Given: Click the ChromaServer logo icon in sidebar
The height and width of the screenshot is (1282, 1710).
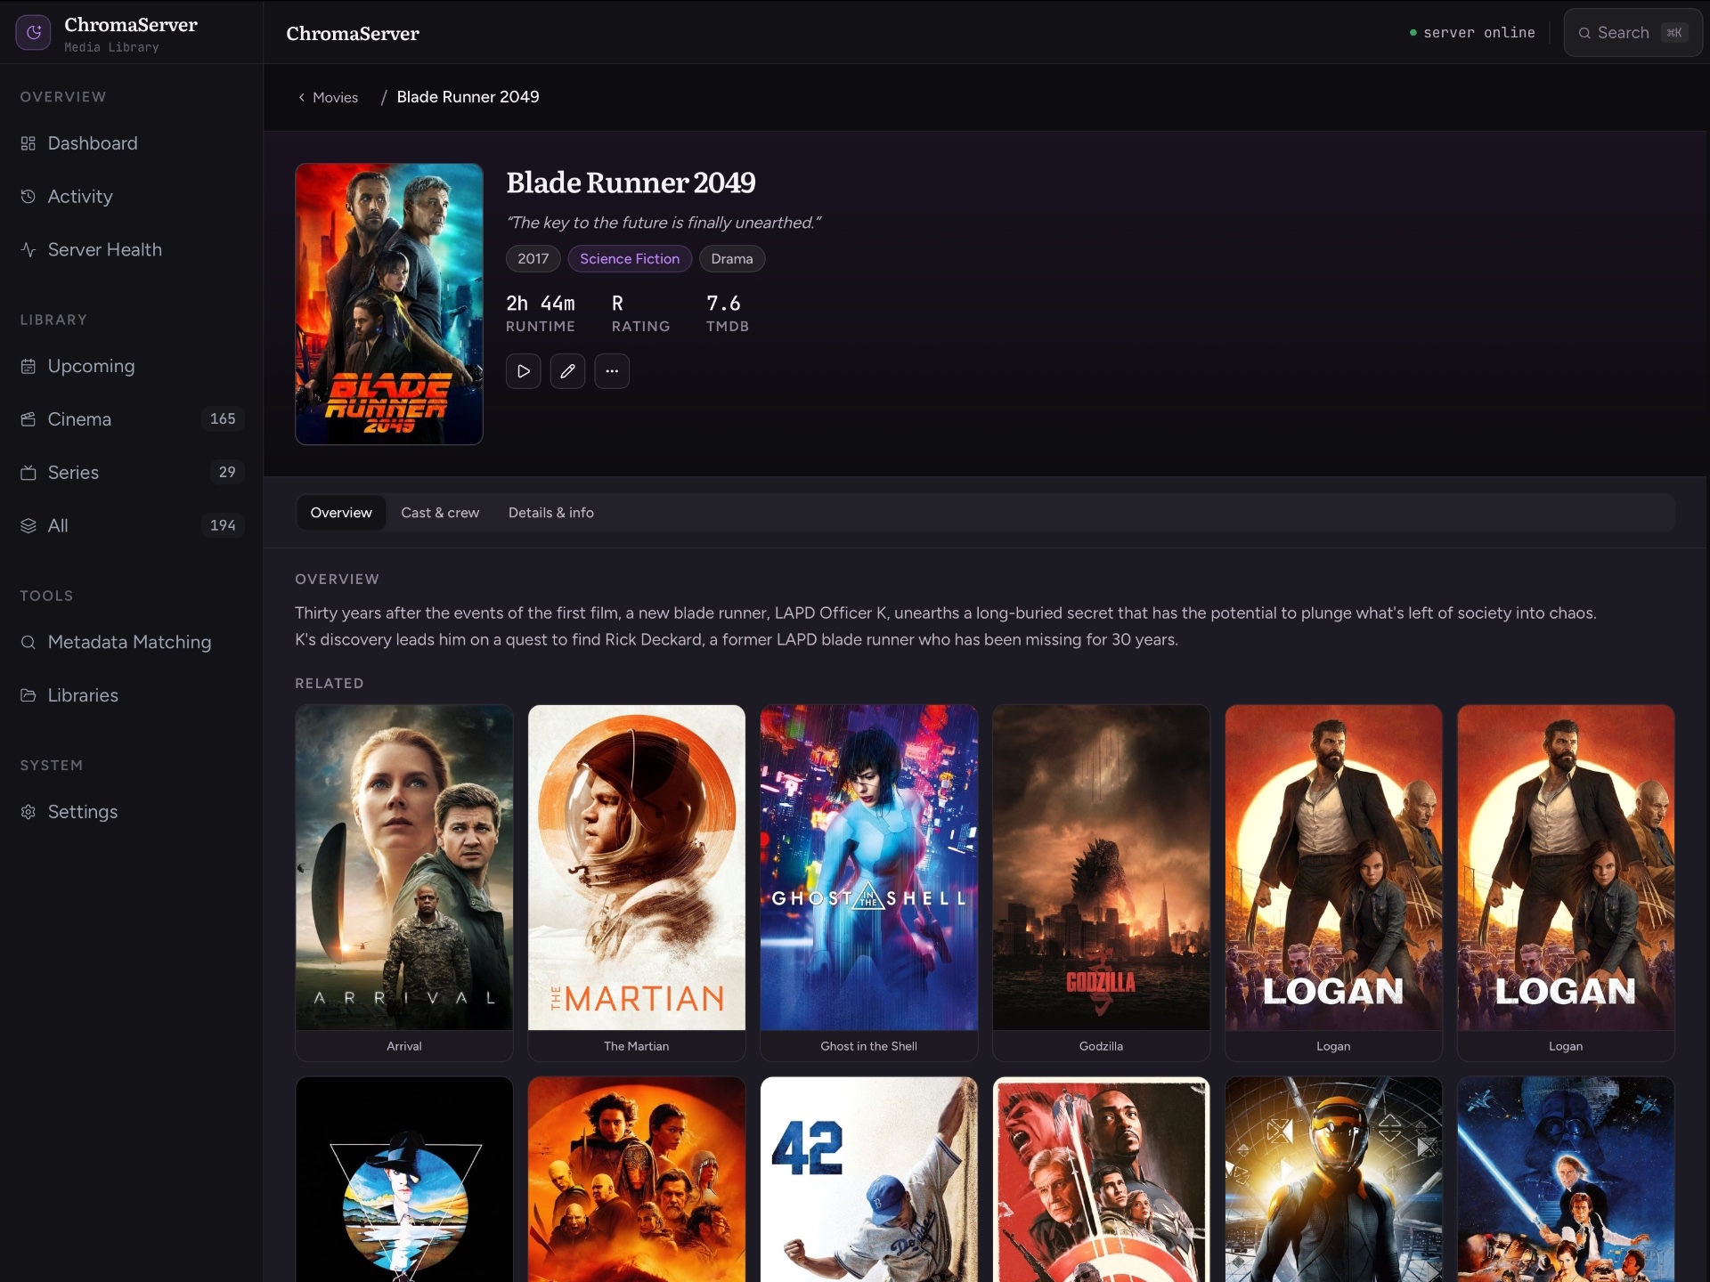Looking at the screenshot, I should (x=33, y=33).
